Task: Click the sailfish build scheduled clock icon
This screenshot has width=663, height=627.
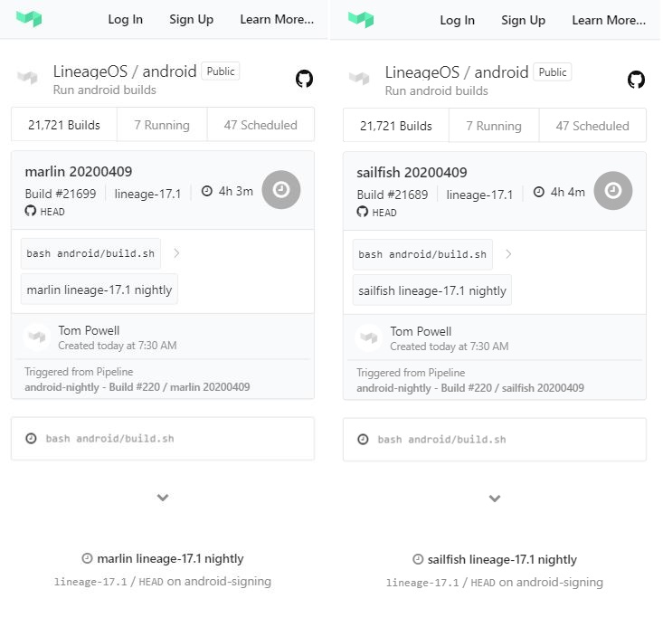Action: click(613, 190)
